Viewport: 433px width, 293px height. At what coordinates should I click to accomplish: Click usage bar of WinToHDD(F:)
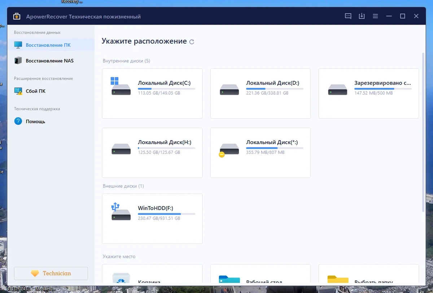[166, 214]
